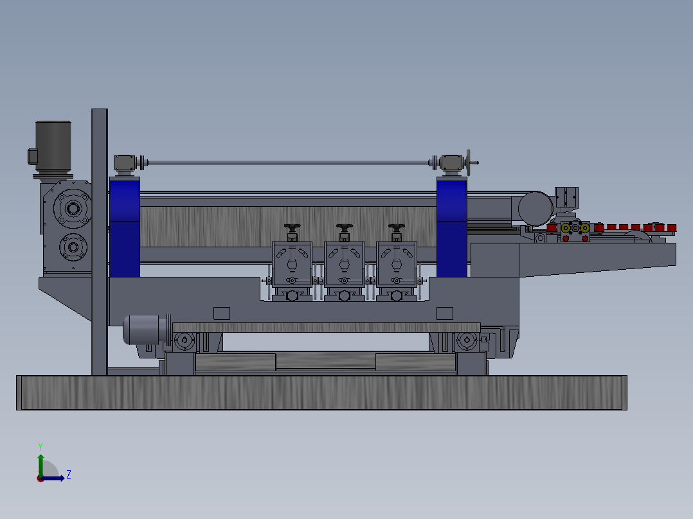Select the dark vertical motor at top left

[x=52, y=146]
